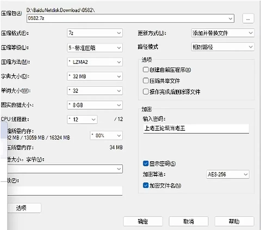This screenshot has height=230, width=261.
Task: Open compression method LZMA2 dropdown
Action: tap(95, 62)
